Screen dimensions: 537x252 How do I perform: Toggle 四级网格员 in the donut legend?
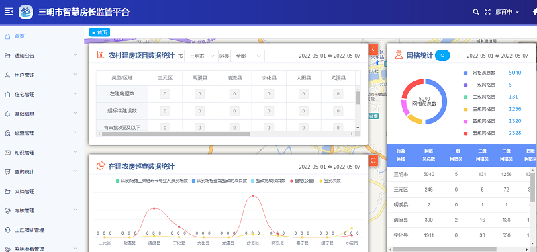[479, 121]
